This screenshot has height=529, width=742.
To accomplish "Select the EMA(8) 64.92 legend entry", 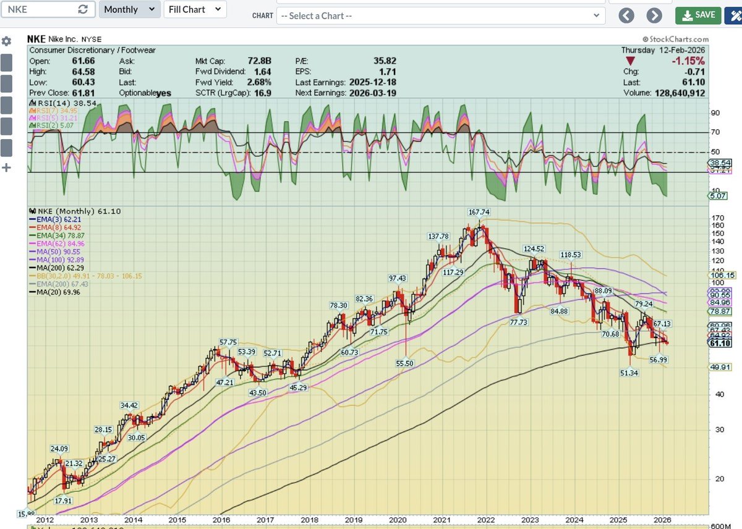I will point(54,227).
